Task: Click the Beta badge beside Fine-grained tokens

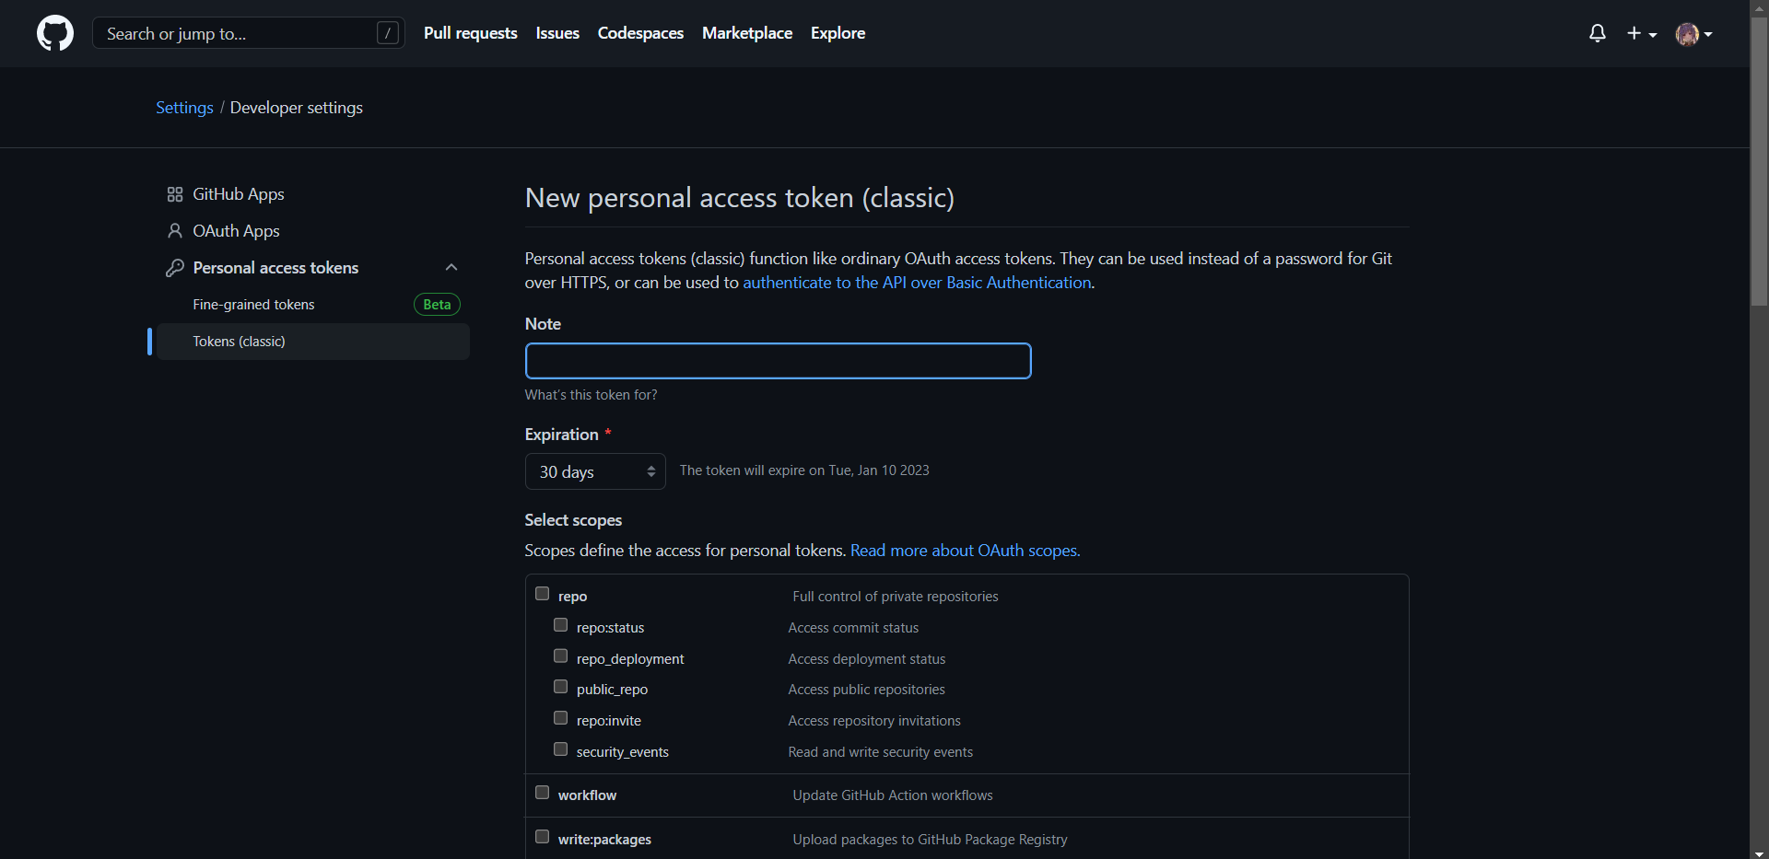Action: tap(437, 305)
